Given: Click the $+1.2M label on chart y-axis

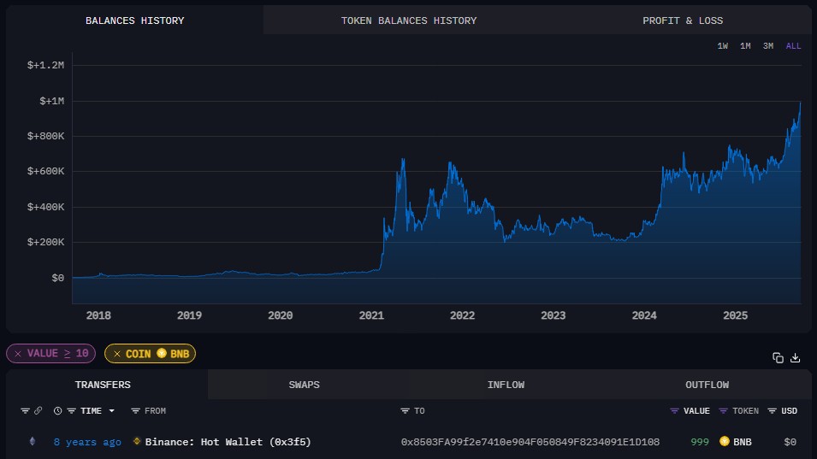Looking at the screenshot, I should [x=46, y=65].
